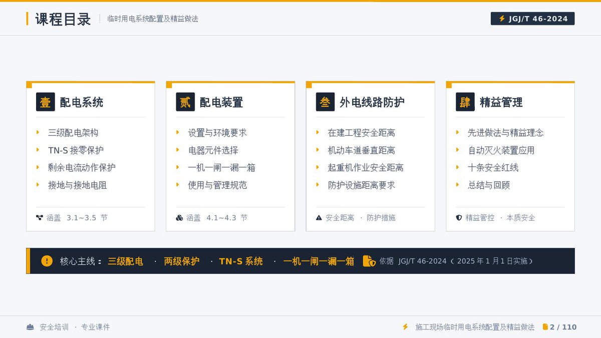
Task: Click the arrow bullet before 先进做法与精益理念
Action: tap(457, 132)
